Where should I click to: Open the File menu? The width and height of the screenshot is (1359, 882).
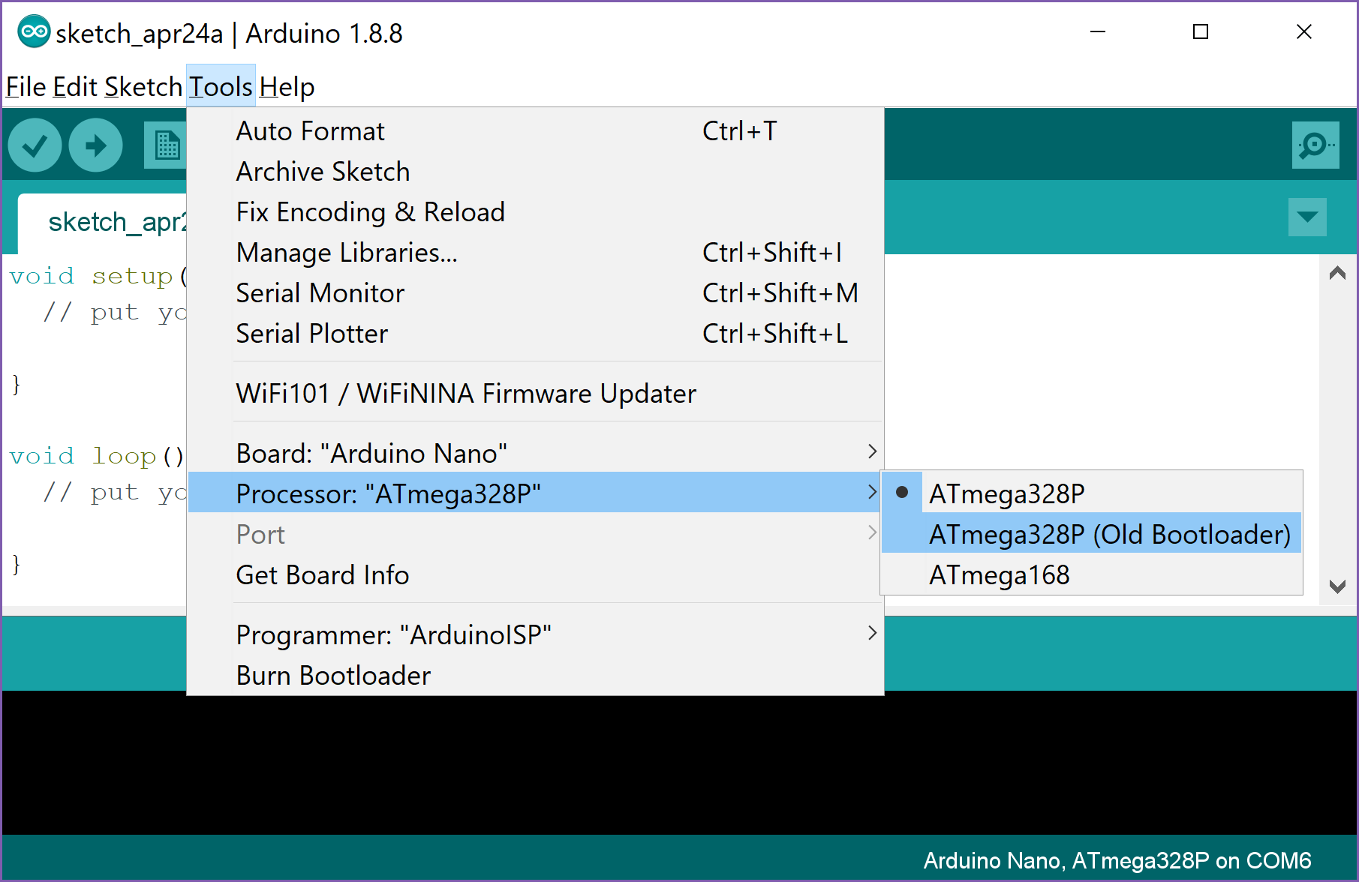click(26, 87)
